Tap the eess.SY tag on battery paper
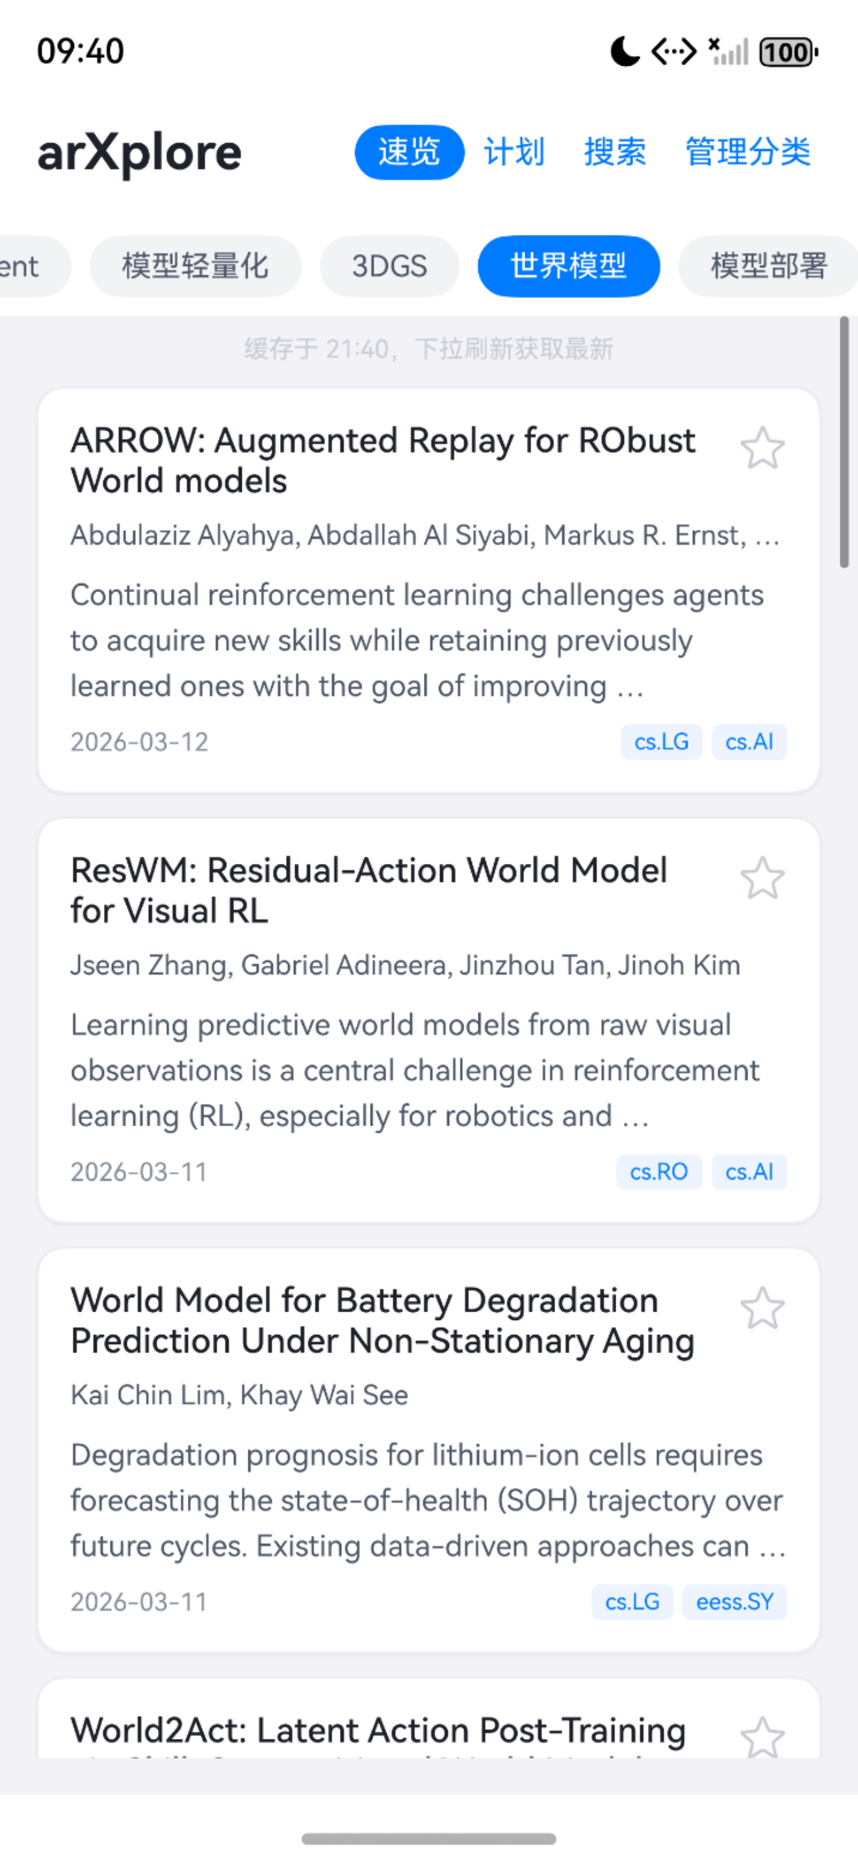Viewport: 858px width, 1858px height. tap(734, 1601)
